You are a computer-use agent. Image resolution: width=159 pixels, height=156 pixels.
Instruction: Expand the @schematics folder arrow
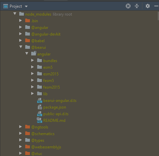pos(21,133)
